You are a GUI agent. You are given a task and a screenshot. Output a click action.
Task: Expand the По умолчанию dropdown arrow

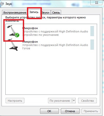pos(74,101)
